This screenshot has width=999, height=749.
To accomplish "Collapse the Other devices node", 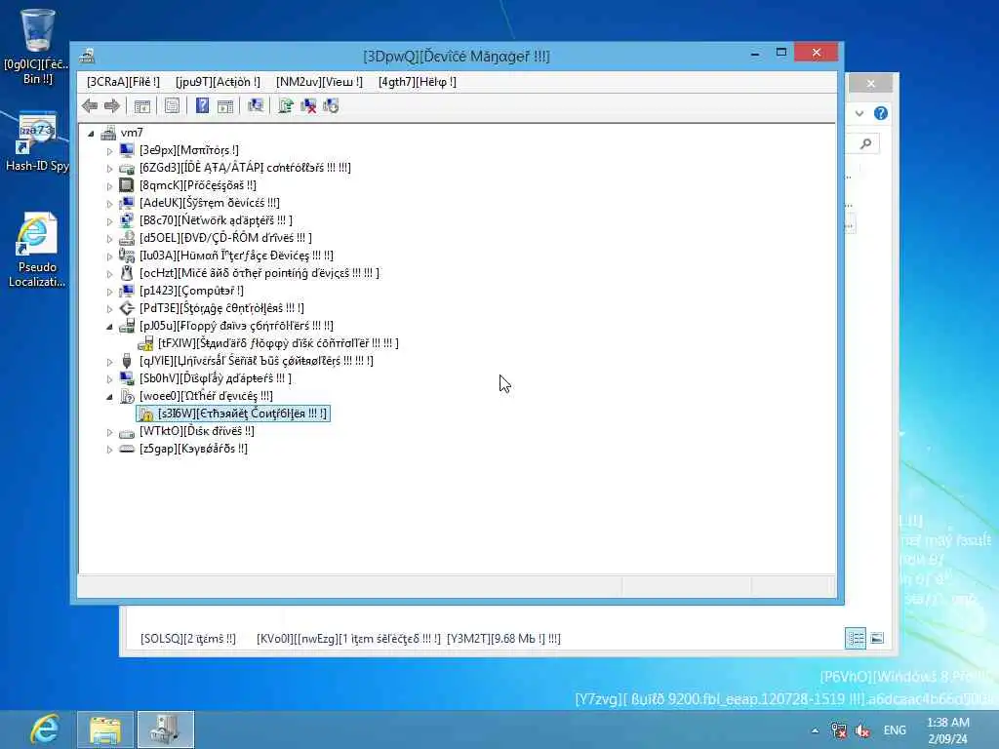I will point(109,397).
